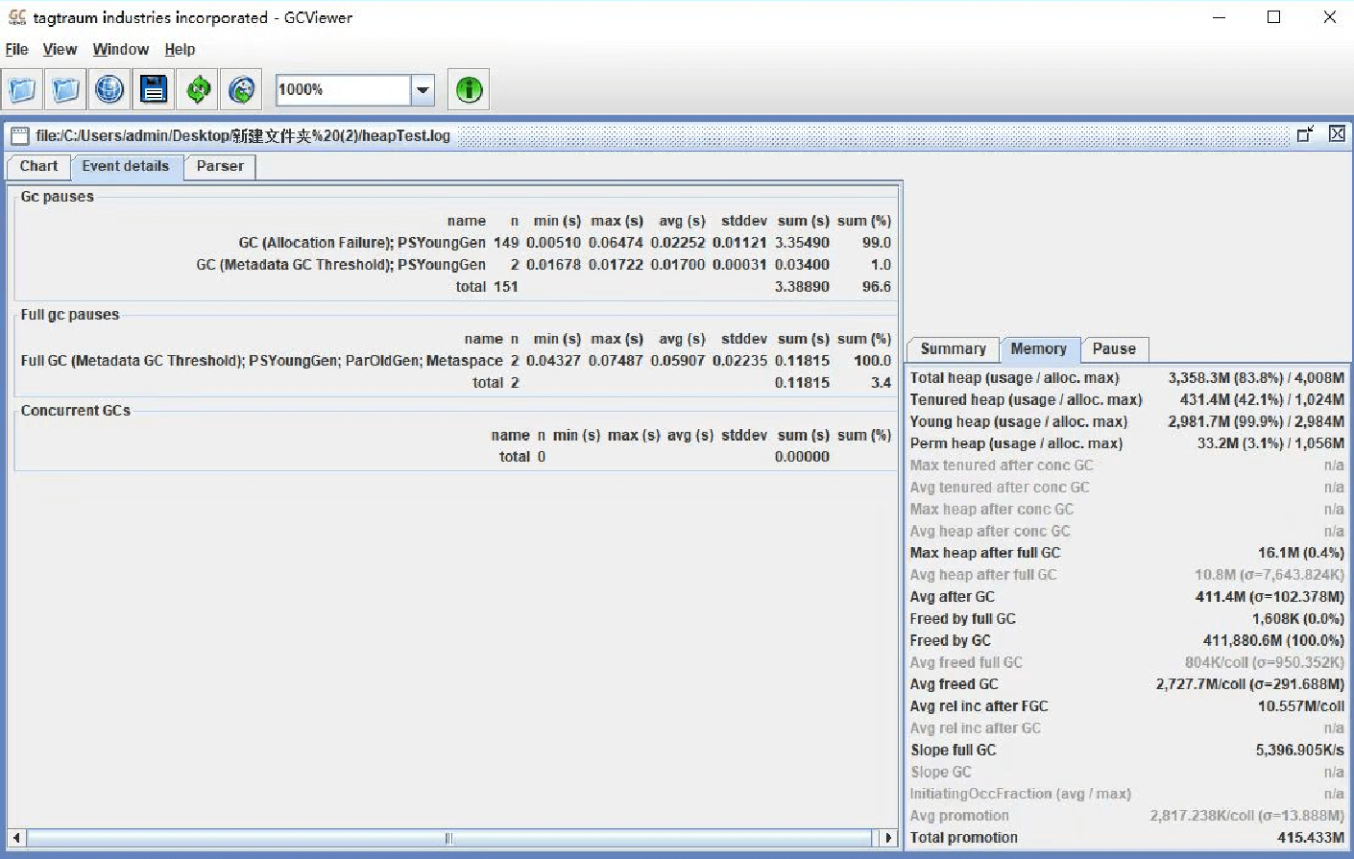Select the Event details tab
Viewport: 1354px width, 859px height.
126,166
